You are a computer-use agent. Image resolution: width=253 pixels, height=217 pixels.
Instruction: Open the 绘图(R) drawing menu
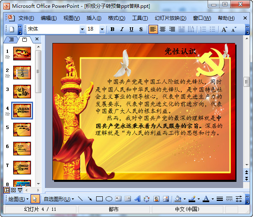[x=18, y=199]
